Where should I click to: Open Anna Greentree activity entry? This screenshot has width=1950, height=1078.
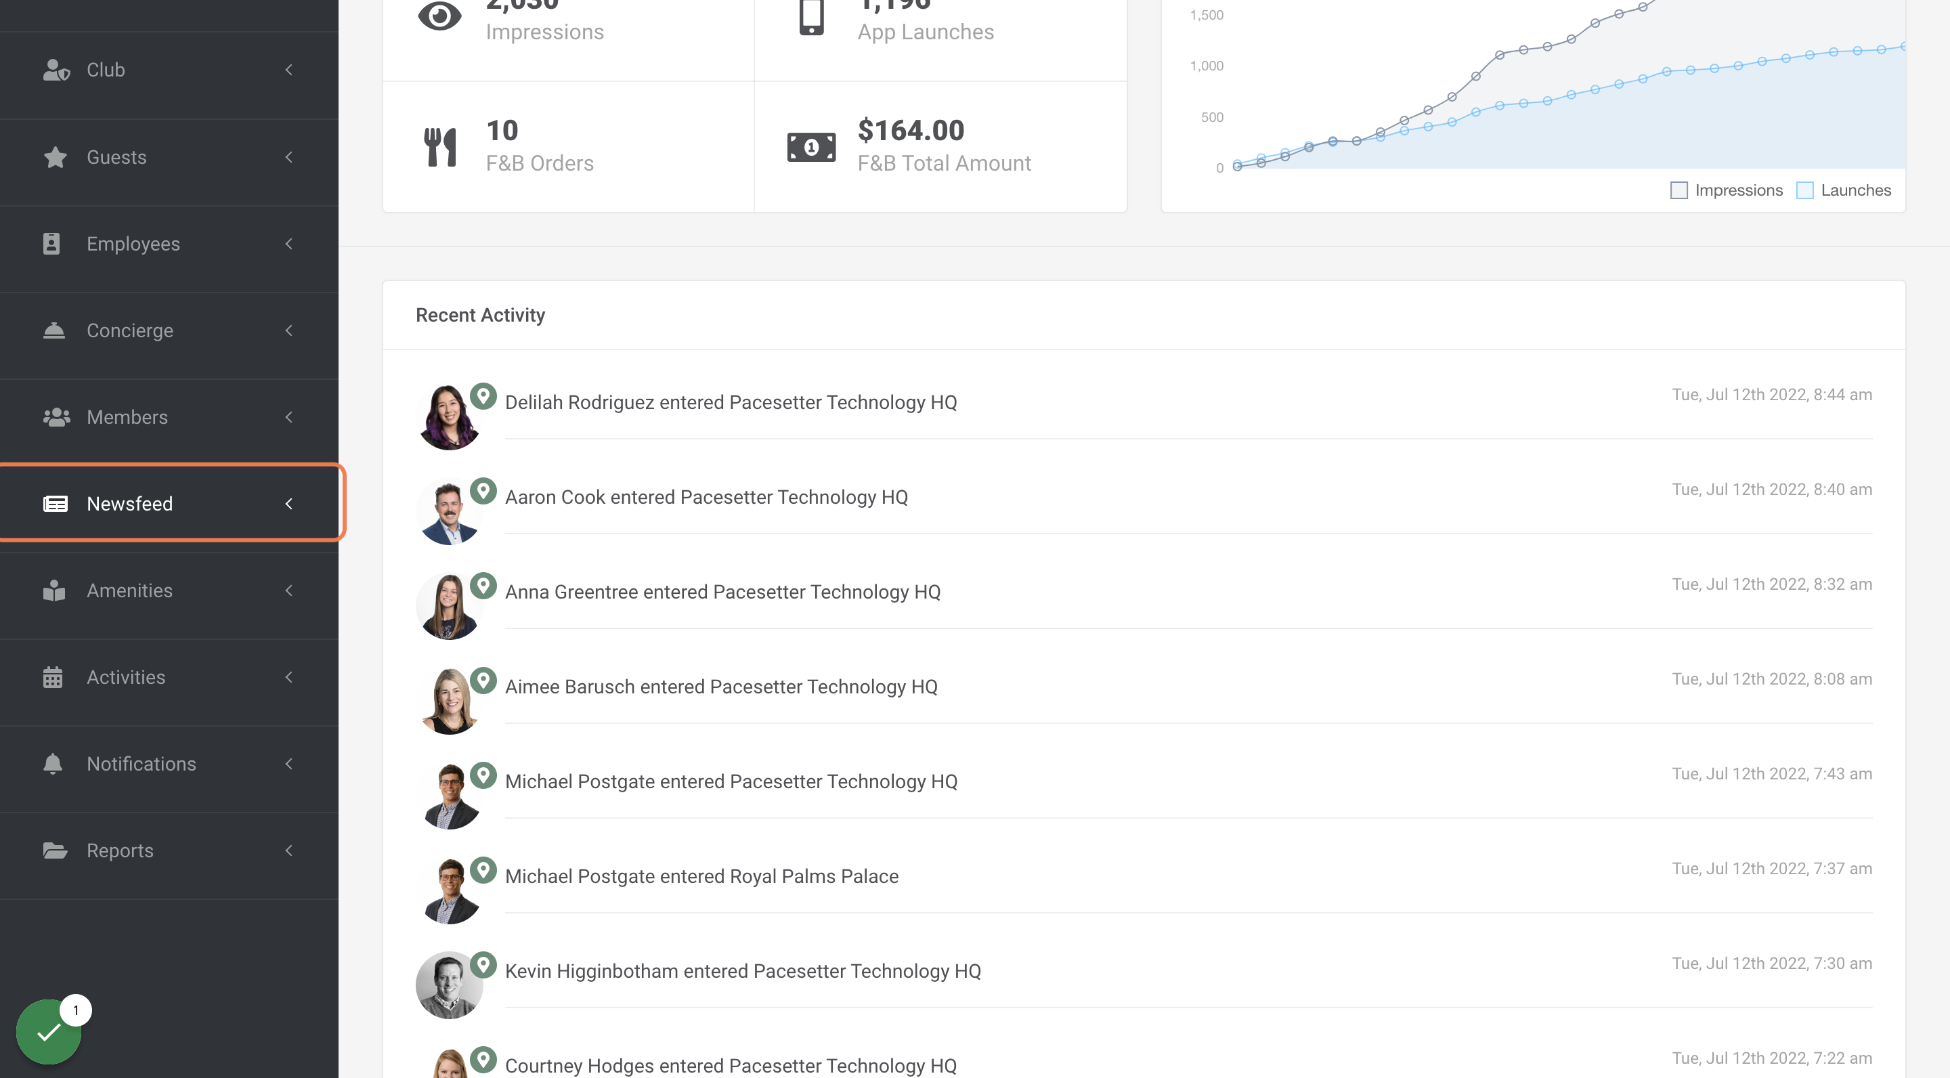pyautogui.click(x=722, y=592)
